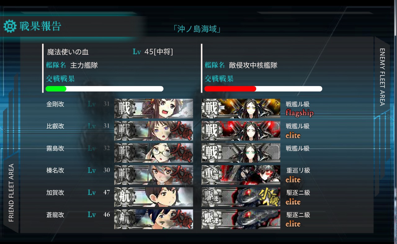
Task: Click the red flagship label text
Action: tap(300, 113)
